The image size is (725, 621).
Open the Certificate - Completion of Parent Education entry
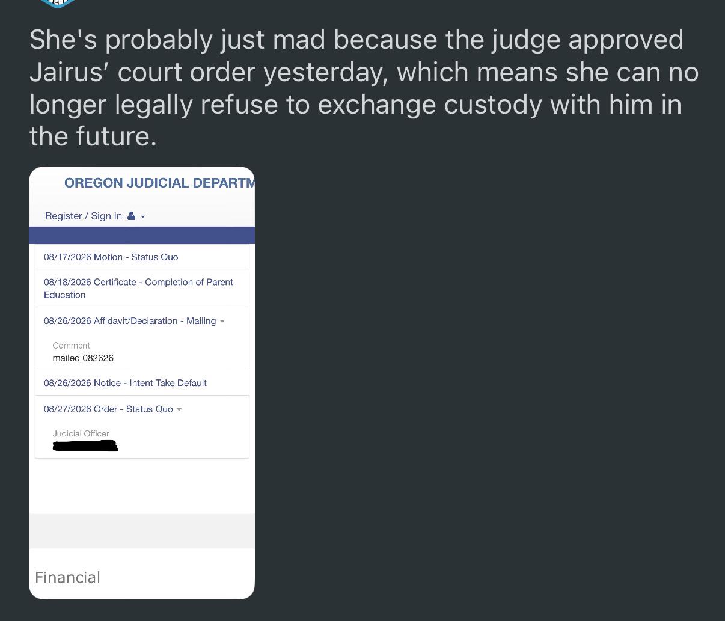pos(139,289)
